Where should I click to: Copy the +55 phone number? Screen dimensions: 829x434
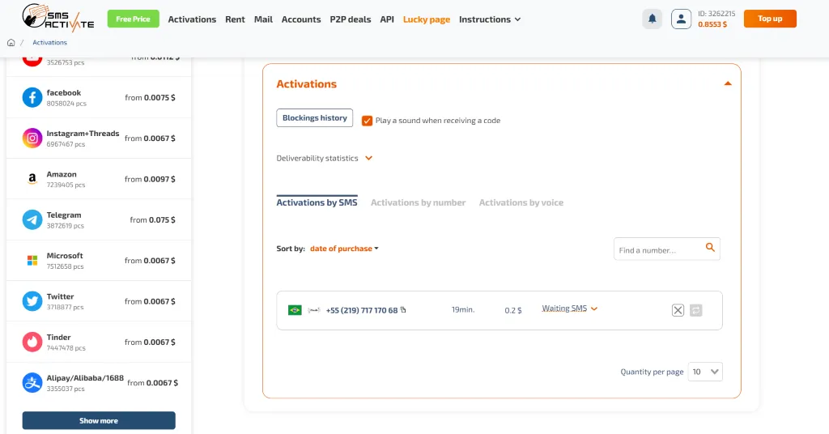tap(403, 310)
